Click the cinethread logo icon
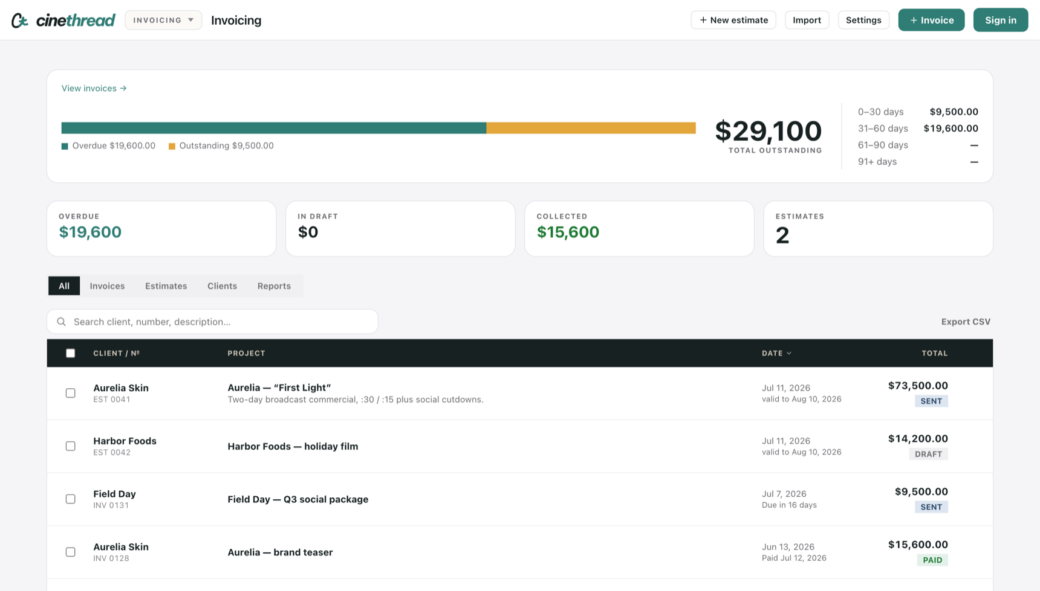1040x591 pixels. (x=20, y=21)
